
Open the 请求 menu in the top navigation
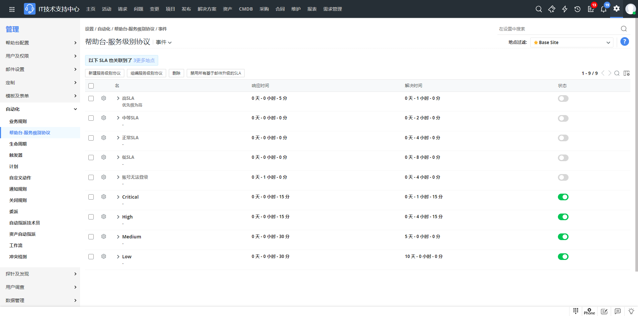pyautogui.click(x=123, y=9)
